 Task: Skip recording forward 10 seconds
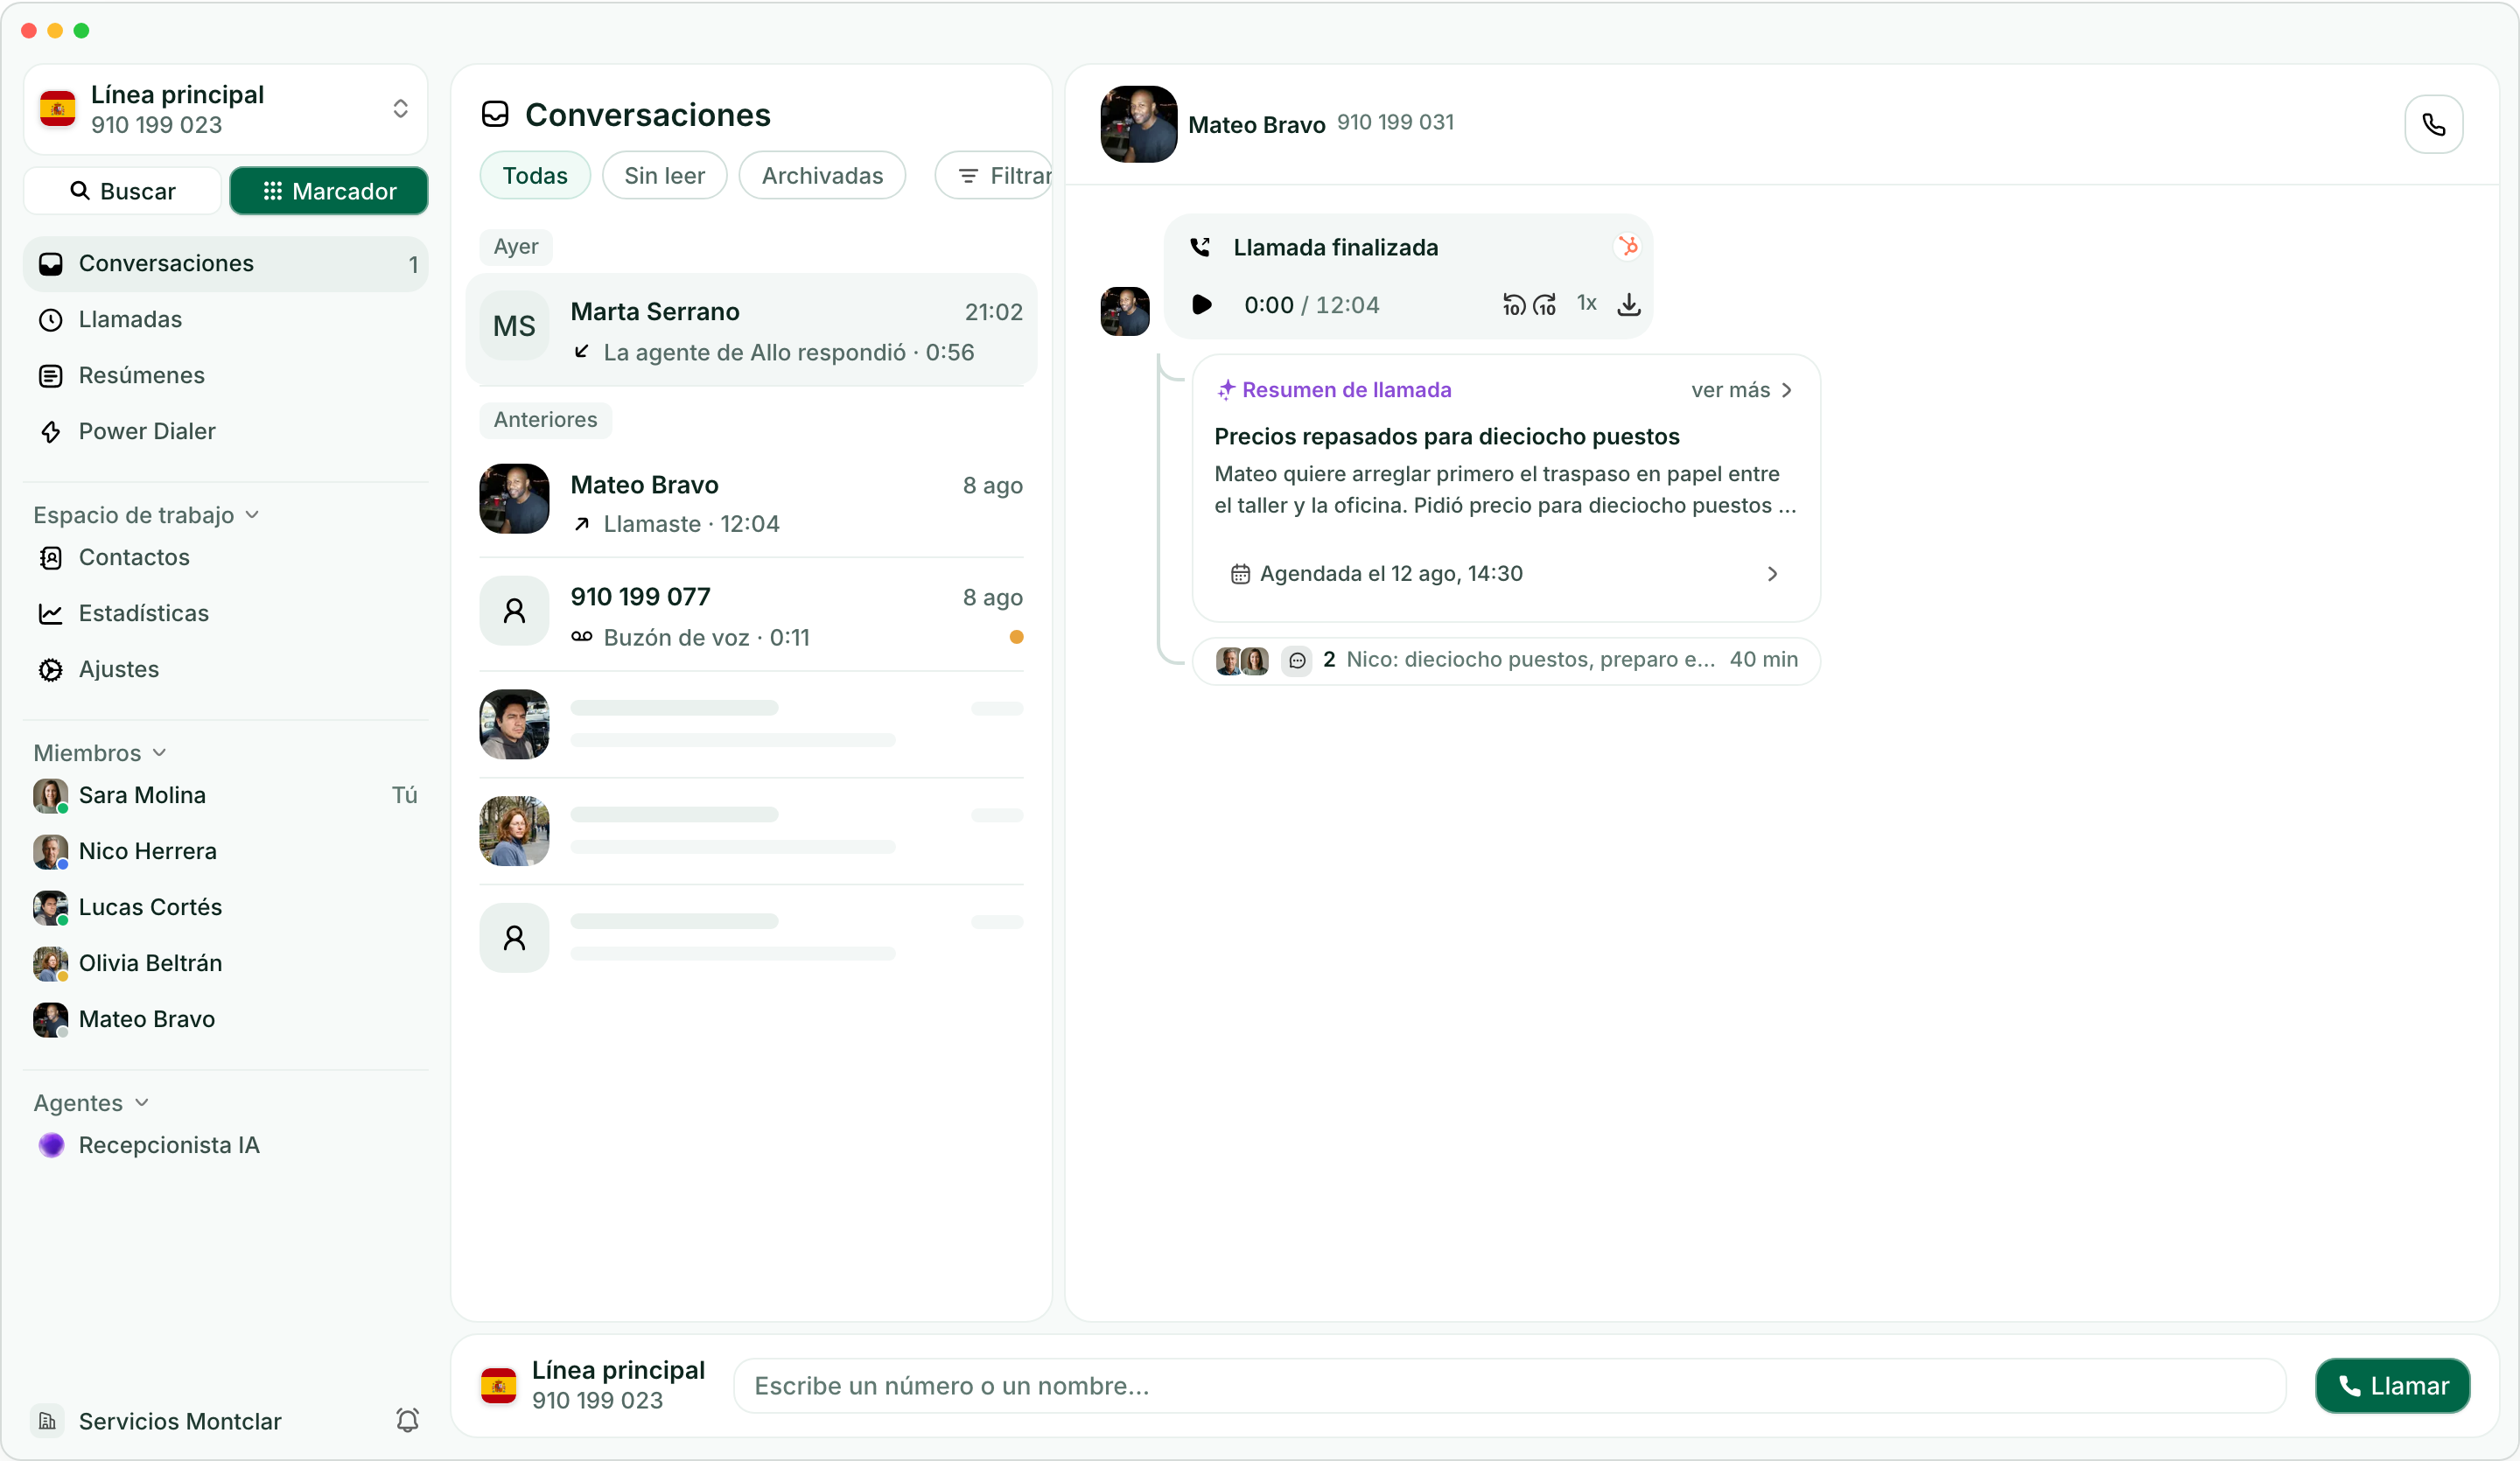(1545, 304)
